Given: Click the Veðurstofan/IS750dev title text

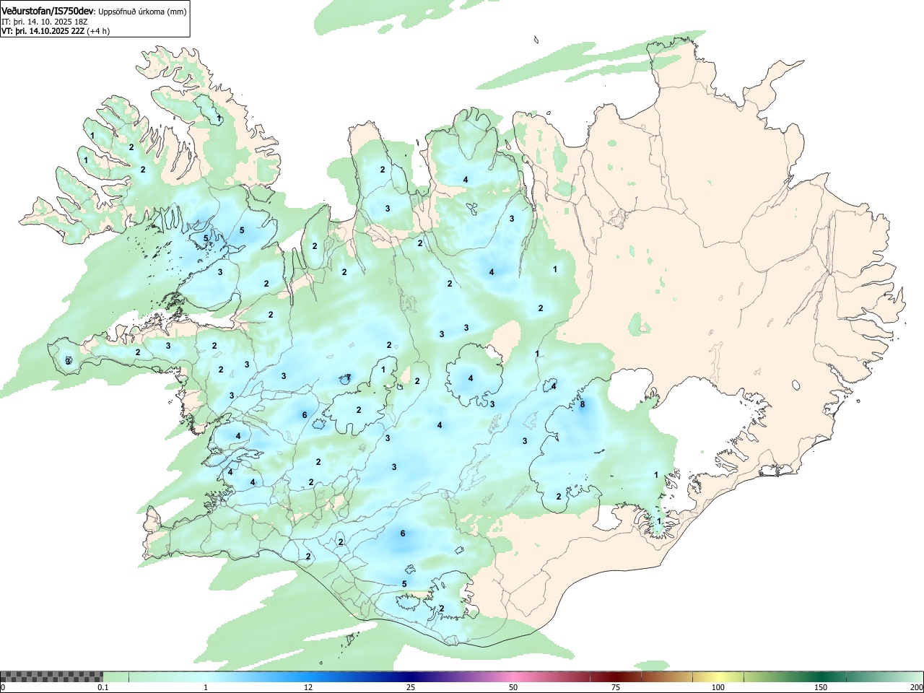Looking at the screenshot, I should 48,10.
